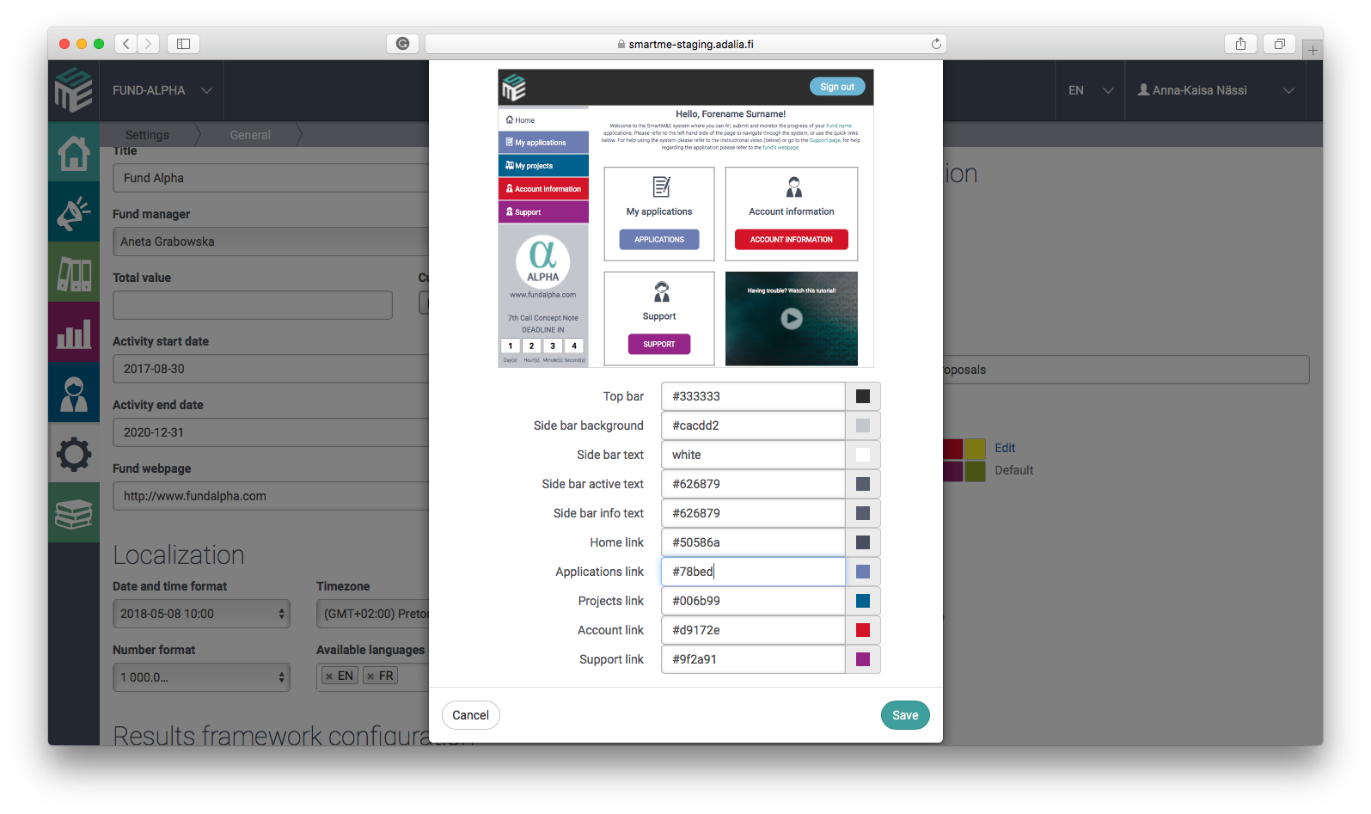This screenshot has width=1371, height=814.
Task: Open the stacked books library sidebar icon
Action: 74,513
